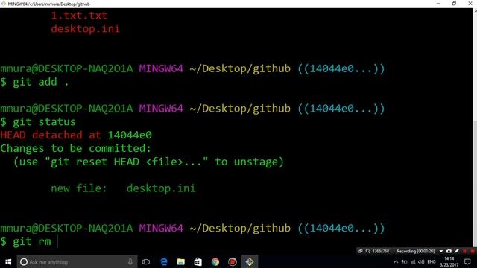
Task: Click the '$ git status' command line
Action: pos(38,122)
